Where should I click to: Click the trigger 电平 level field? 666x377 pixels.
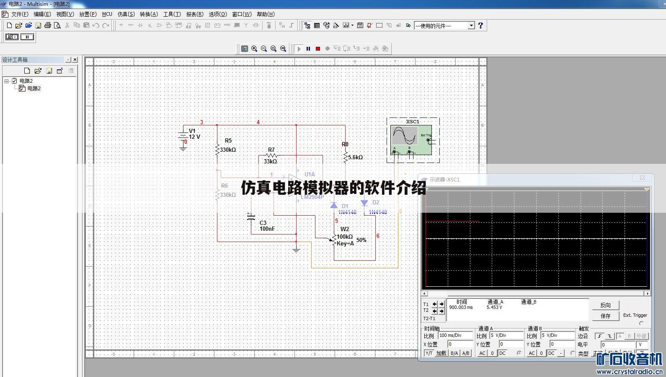(x=618, y=345)
